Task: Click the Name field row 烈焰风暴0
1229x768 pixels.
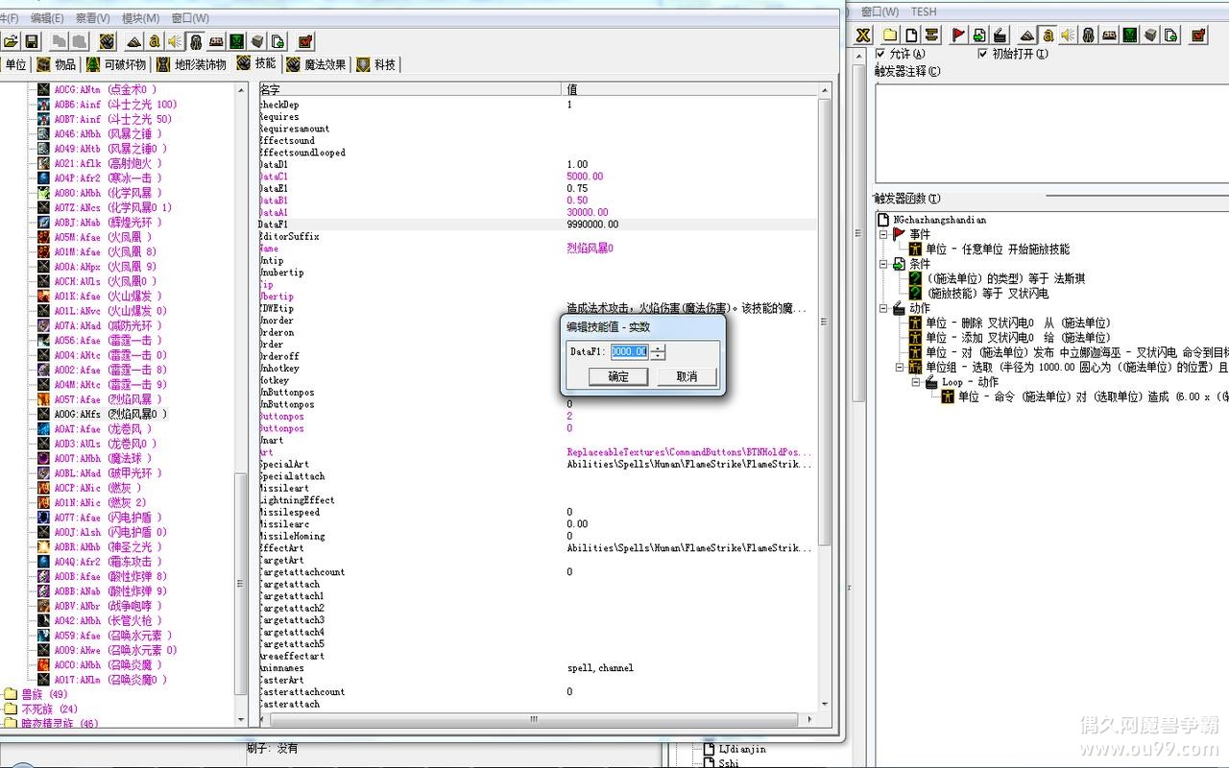Action: tap(538, 249)
